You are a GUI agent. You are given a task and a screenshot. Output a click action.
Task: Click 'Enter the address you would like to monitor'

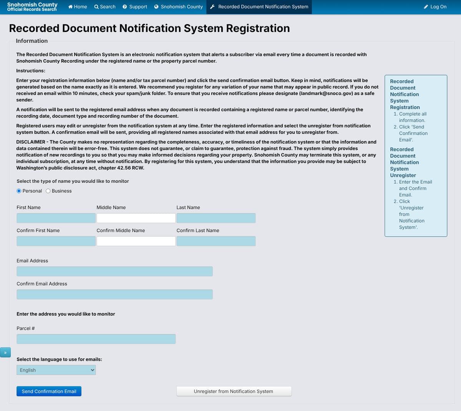pyautogui.click(x=66, y=314)
